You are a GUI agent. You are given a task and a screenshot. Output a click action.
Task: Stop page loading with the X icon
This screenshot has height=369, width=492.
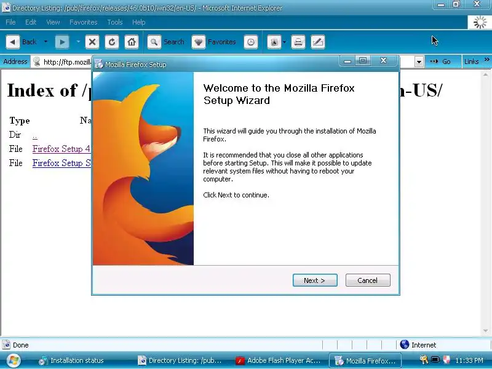point(92,42)
